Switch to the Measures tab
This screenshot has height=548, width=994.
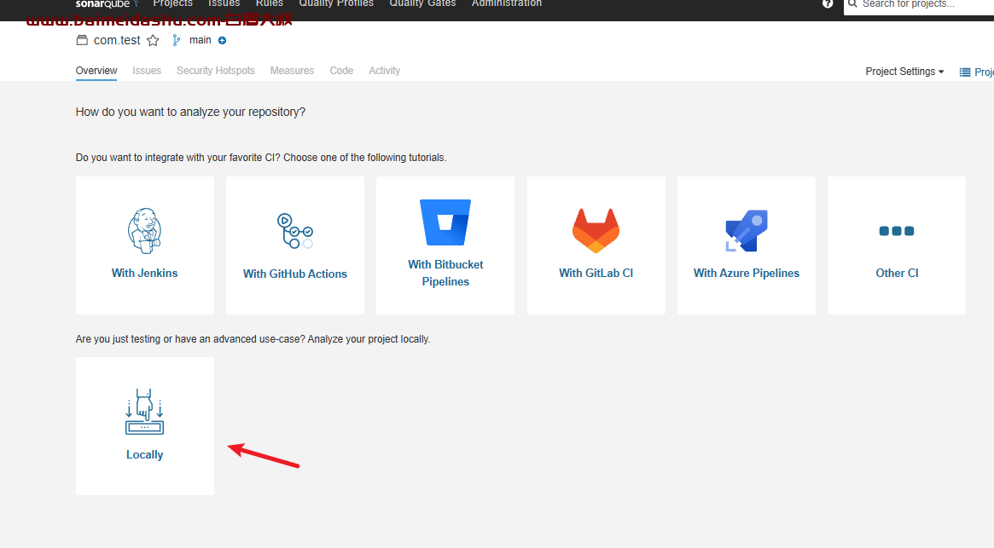292,71
